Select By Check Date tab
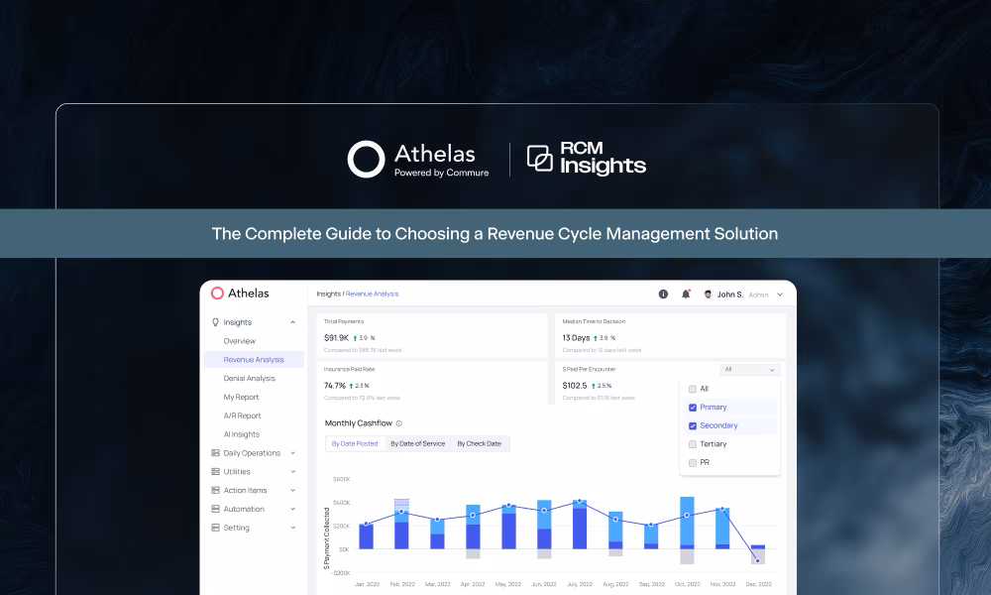This screenshot has width=991, height=595. [479, 444]
